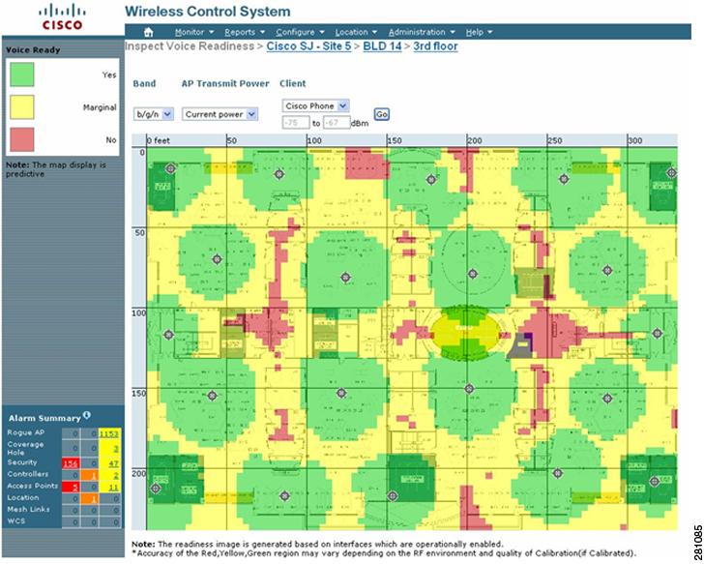Click the Voice Ready legend title
This screenshot has width=704, height=564.
click(33, 50)
